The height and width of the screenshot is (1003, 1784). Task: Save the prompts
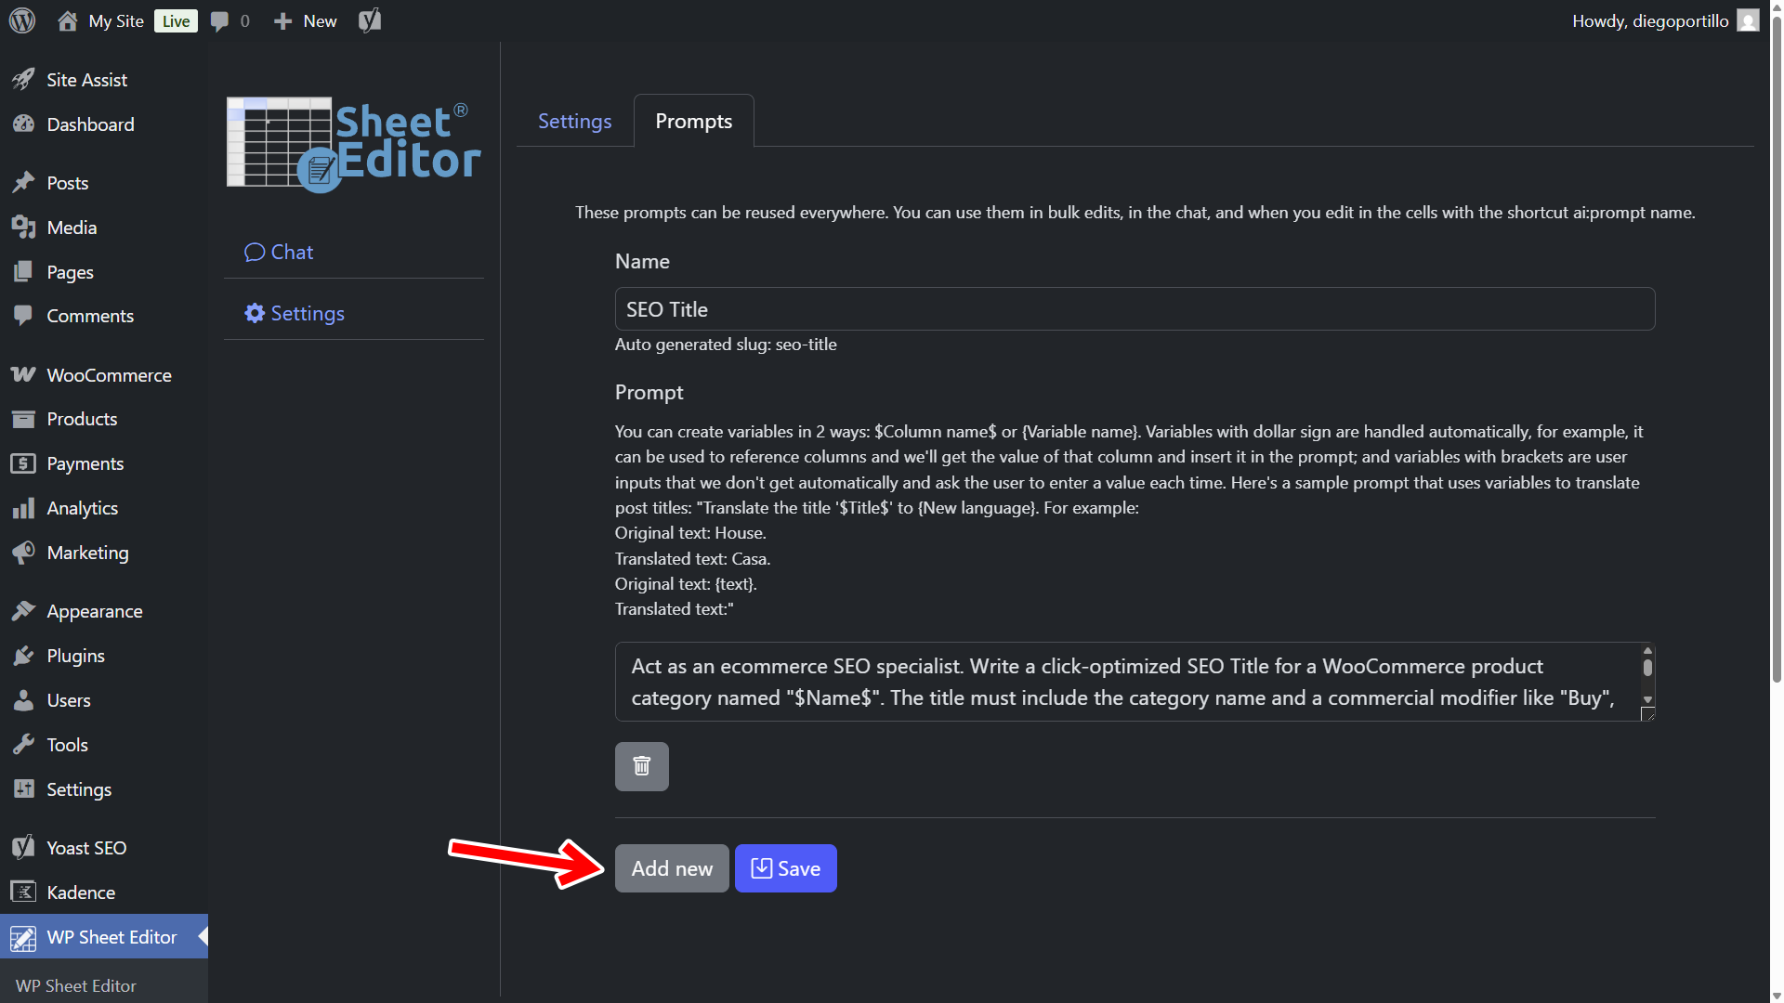[x=785, y=868]
